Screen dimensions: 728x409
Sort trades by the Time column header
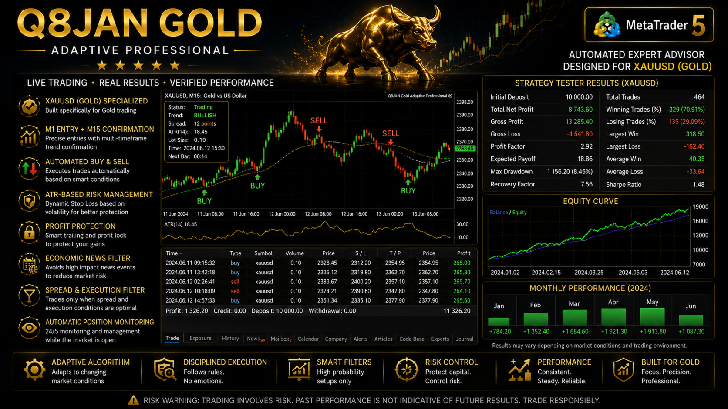(174, 253)
